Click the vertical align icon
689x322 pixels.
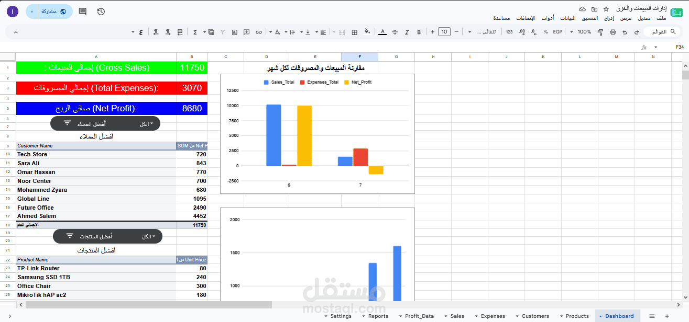(x=308, y=32)
